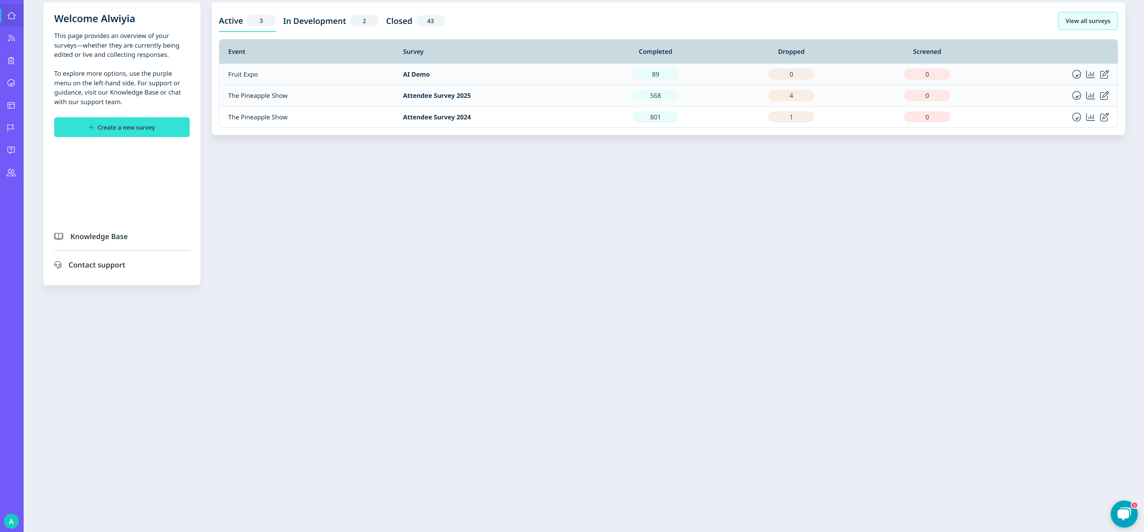
Task: Click the Completed value 89
Action: pyautogui.click(x=655, y=74)
